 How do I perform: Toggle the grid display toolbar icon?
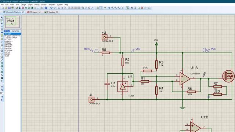(101, 8)
